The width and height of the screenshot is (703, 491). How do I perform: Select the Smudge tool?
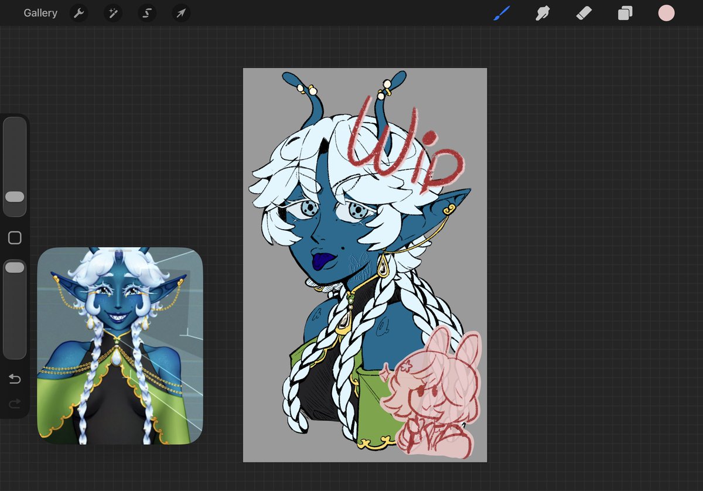click(543, 13)
